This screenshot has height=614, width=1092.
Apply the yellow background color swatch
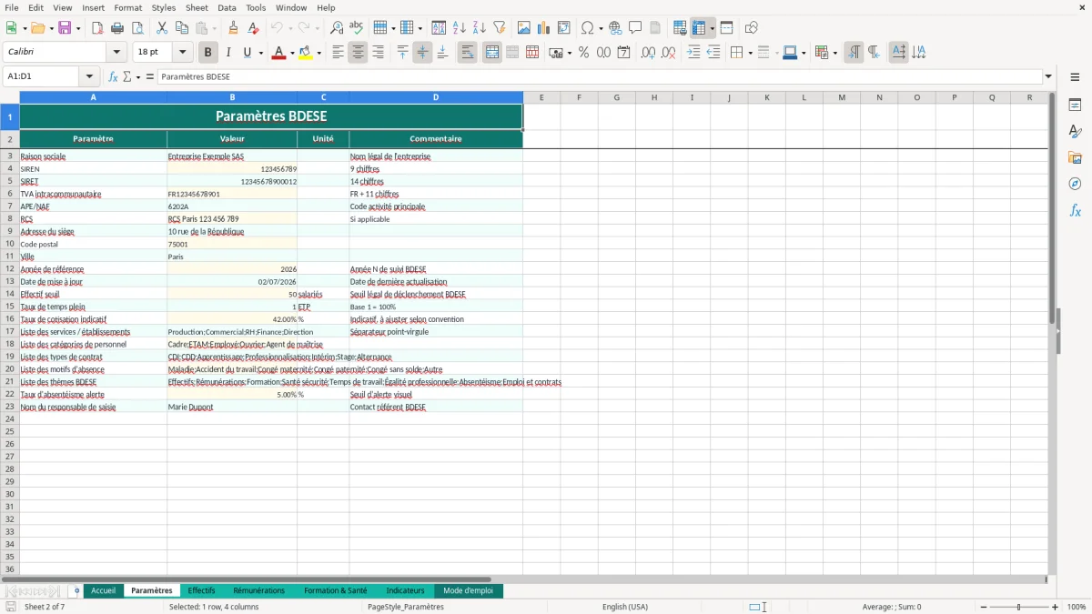[306, 53]
